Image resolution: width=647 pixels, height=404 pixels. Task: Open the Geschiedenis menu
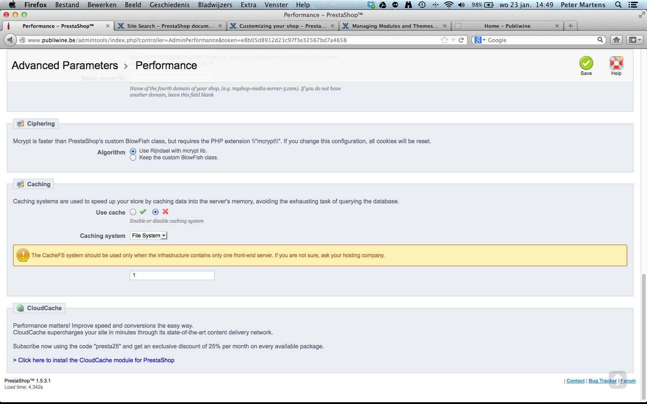169,5
